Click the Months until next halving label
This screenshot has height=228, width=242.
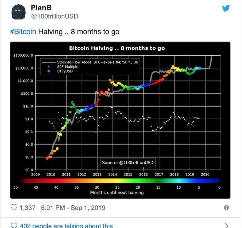(x=117, y=192)
